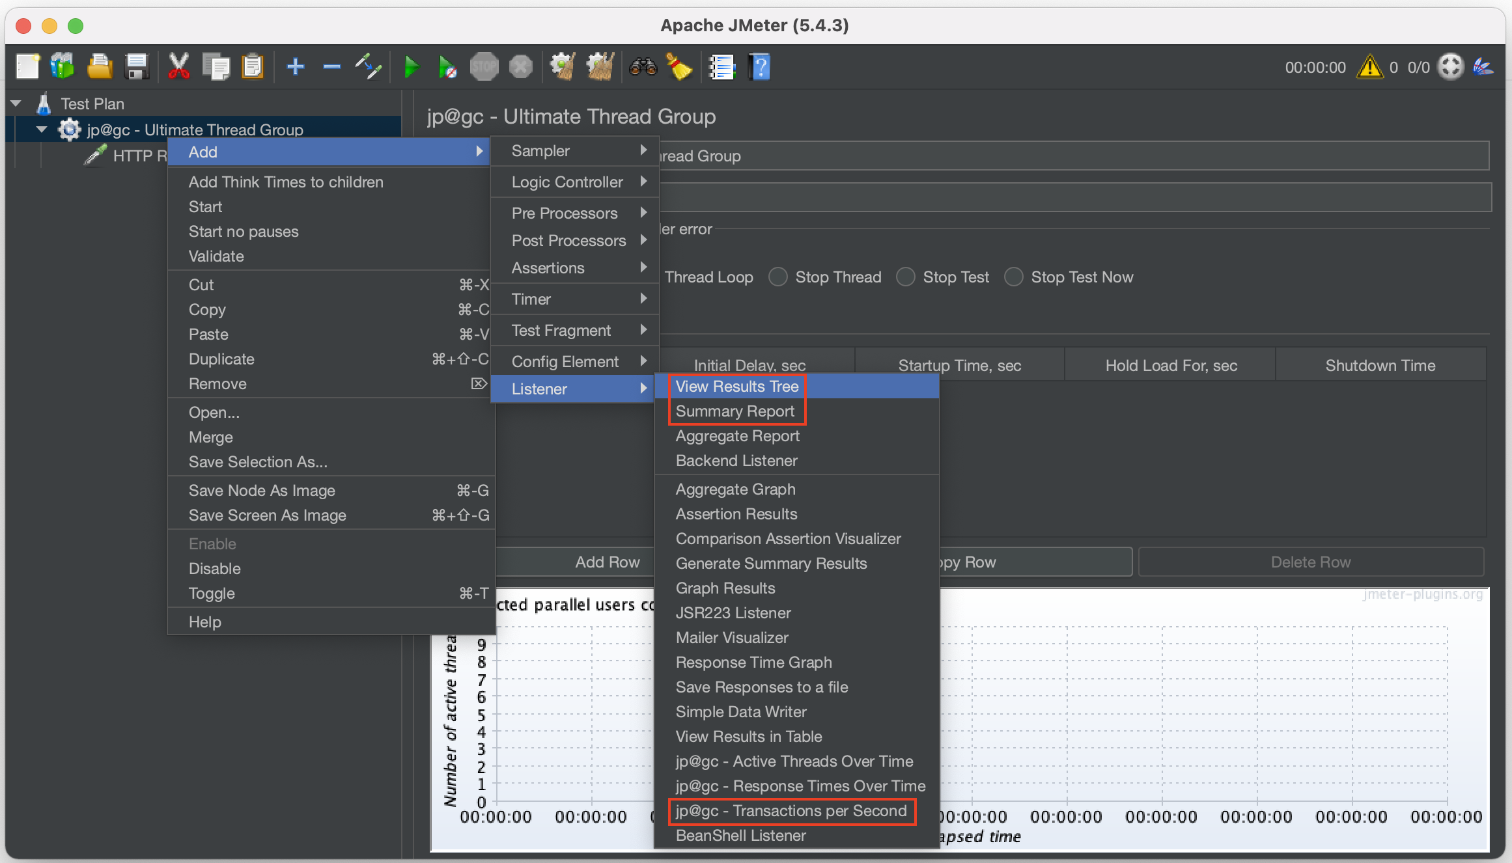Click the Save floppy disk icon
This screenshot has width=1512, height=863.
click(x=136, y=66)
